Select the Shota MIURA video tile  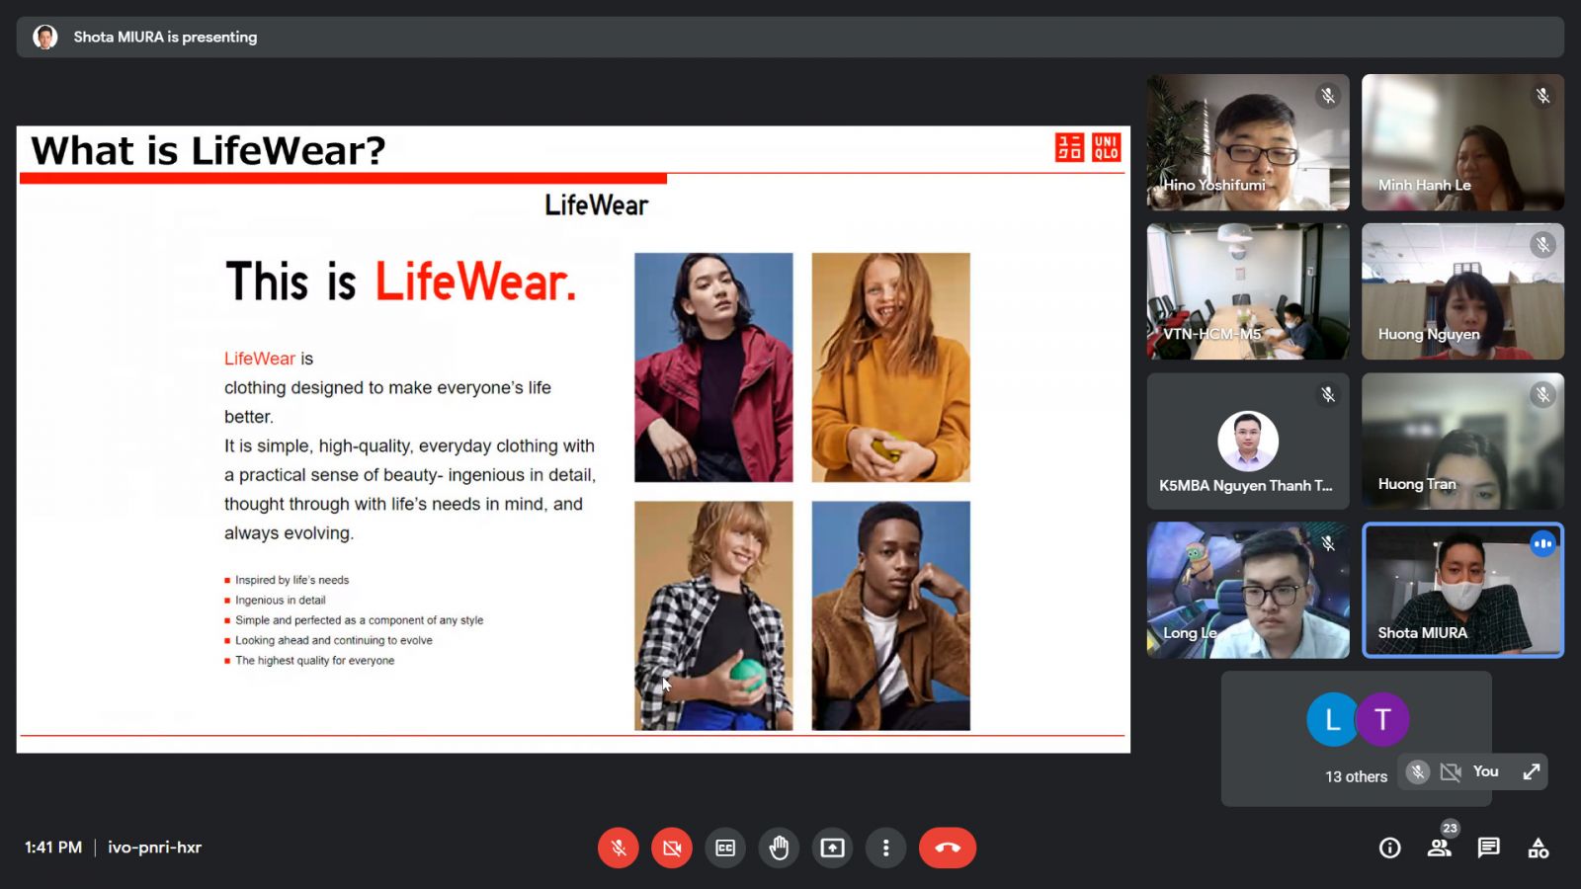point(1462,590)
